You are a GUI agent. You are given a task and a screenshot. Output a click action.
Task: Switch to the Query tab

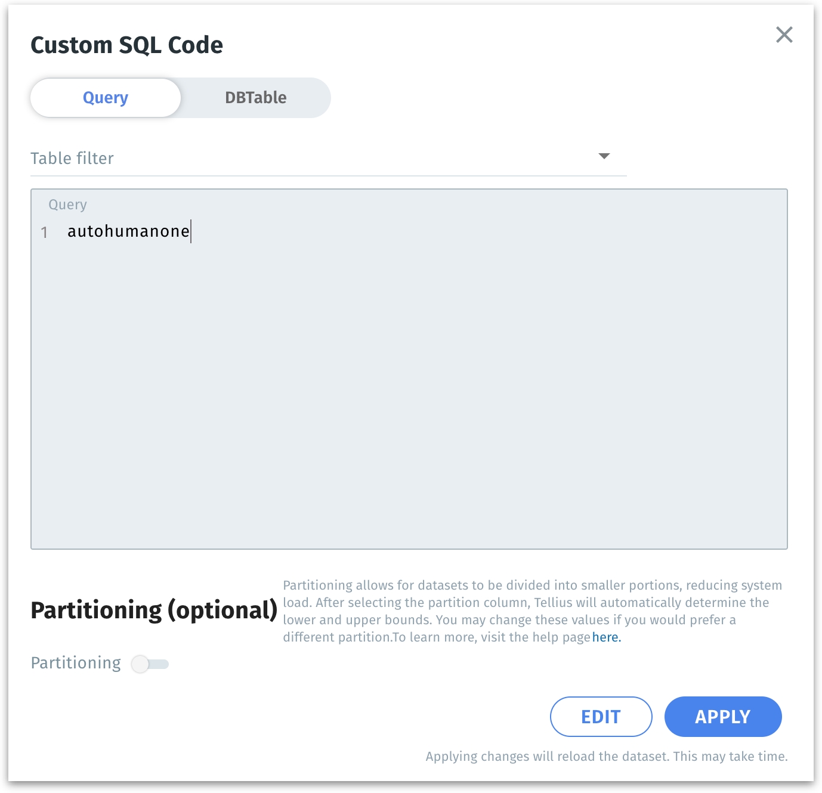(106, 98)
